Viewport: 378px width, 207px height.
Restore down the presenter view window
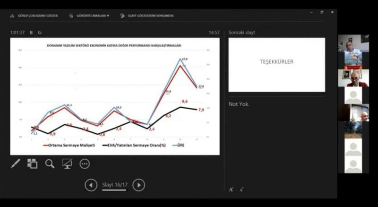(322, 13)
